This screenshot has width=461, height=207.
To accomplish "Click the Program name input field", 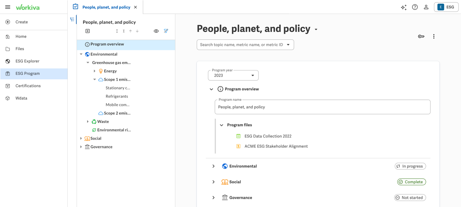I will pos(322,107).
